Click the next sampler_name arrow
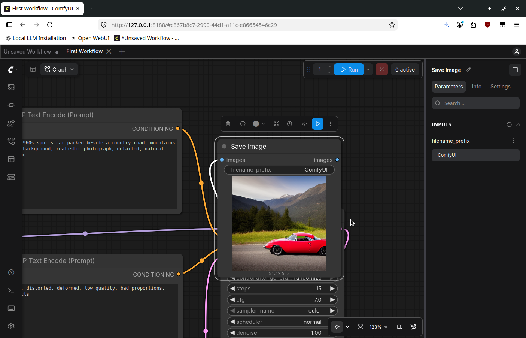Image resolution: width=526 pixels, height=338 pixels. [x=332, y=311]
